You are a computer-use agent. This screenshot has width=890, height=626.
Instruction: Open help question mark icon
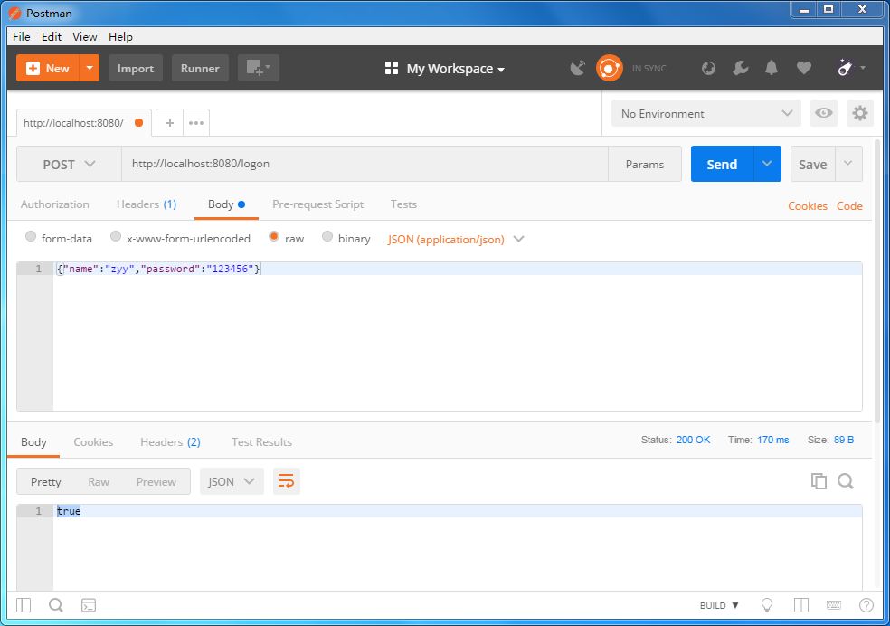(x=866, y=605)
